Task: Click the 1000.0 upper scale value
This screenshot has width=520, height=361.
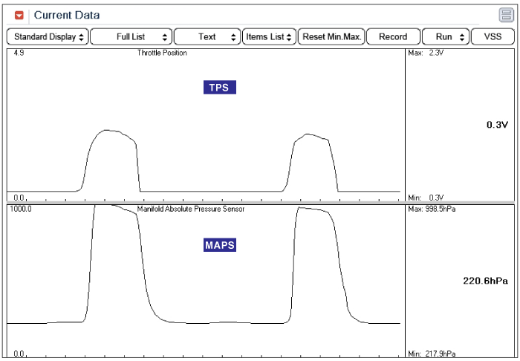Action: tap(21, 209)
